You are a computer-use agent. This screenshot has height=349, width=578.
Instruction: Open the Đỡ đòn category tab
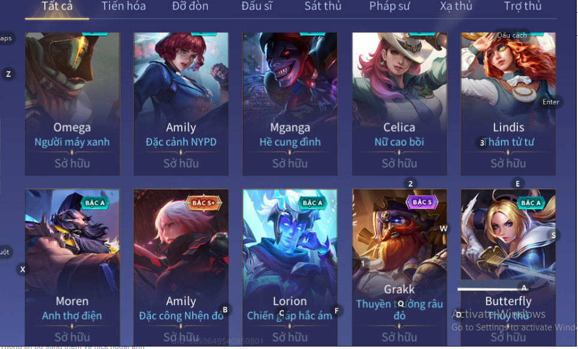[190, 6]
